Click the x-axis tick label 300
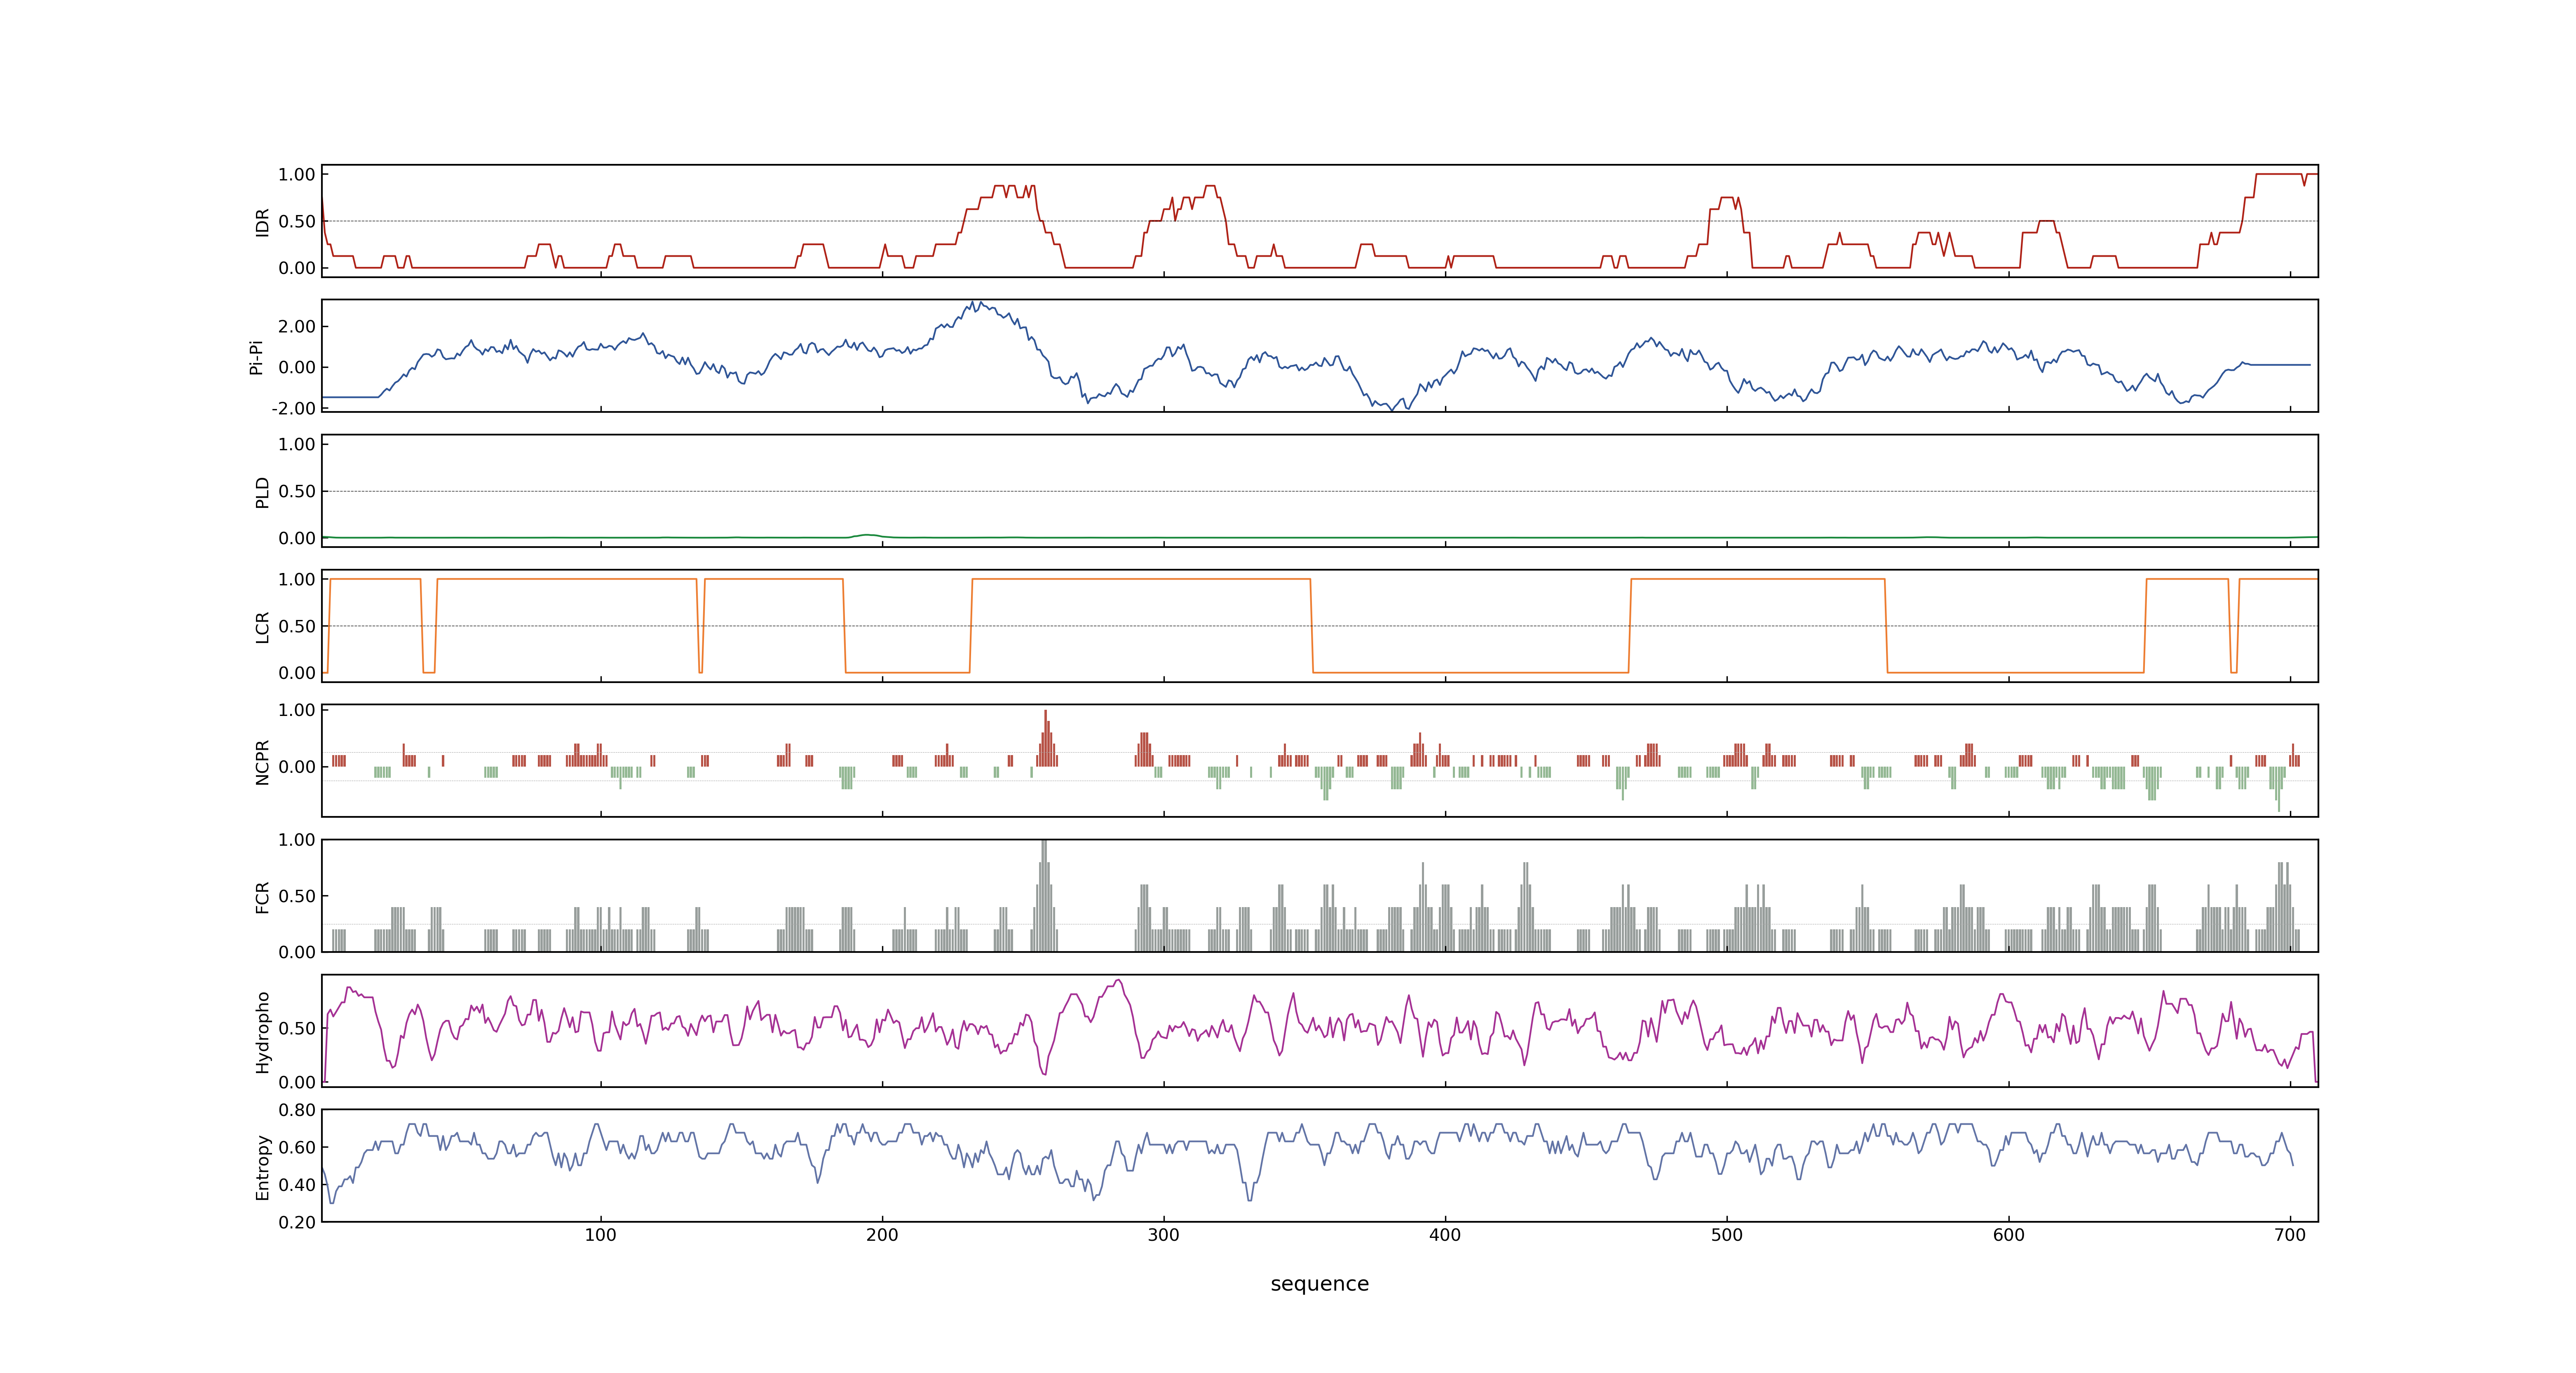This screenshot has width=2576, height=1373. (x=1164, y=1235)
